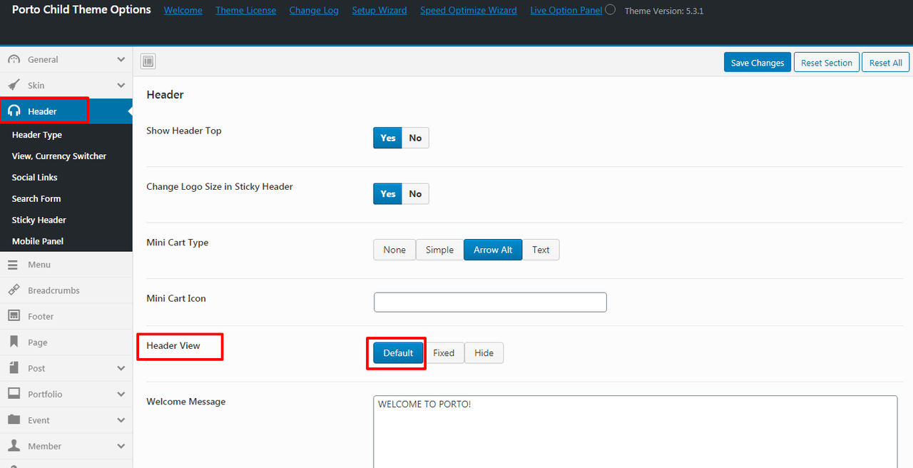This screenshot has width=913, height=468.
Task: Open Social Links submenu item
Action: click(35, 178)
